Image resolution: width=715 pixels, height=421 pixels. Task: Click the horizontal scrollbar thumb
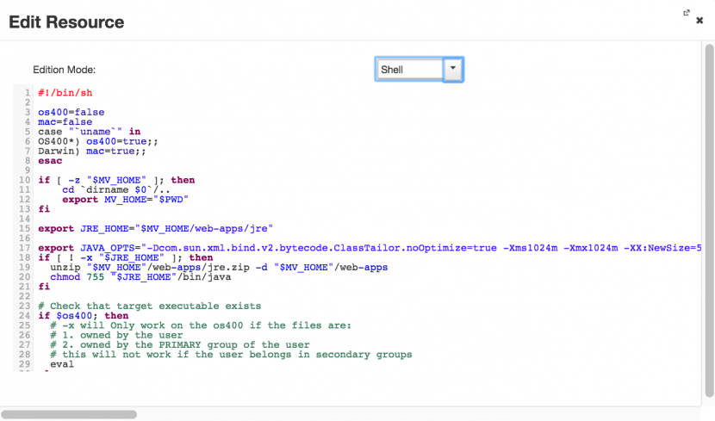[69, 414]
